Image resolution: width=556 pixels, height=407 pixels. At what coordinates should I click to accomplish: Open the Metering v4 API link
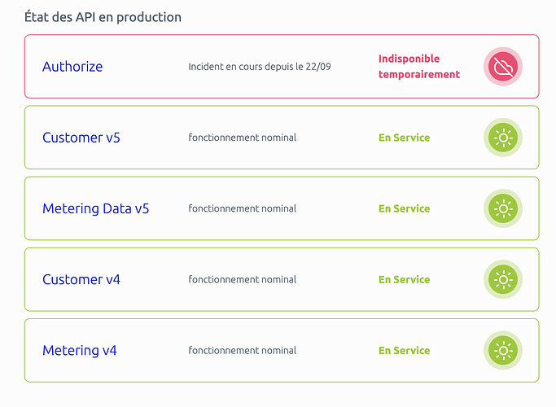pos(80,351)
